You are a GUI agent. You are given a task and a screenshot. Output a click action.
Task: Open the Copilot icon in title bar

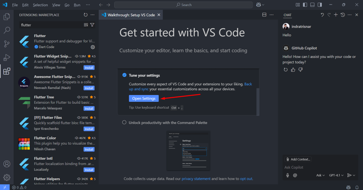[x=259, y=5]
